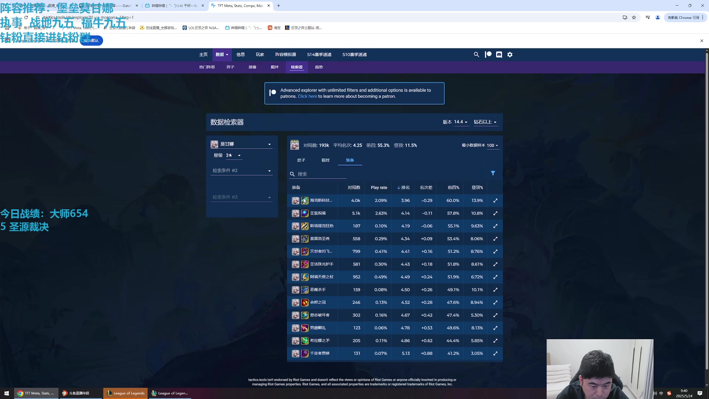Click the filter funnel icon
709x399 pixels.
[x=493, y=173]
